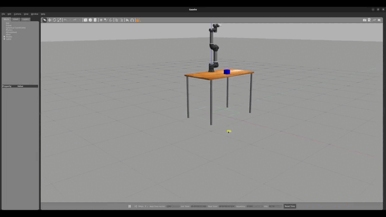Viewport: 386px width, 217px height.
Task: Pause the simulation
Action: tap(129, 206)
